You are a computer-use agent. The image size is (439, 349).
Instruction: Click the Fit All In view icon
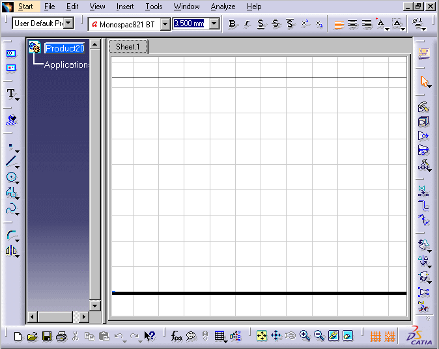click(261, 336)
